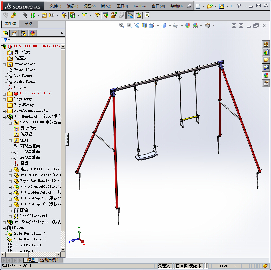Expand the TopCrossBar Assy folder
Screen dimensions: 271x270
[x=4, y=94]
